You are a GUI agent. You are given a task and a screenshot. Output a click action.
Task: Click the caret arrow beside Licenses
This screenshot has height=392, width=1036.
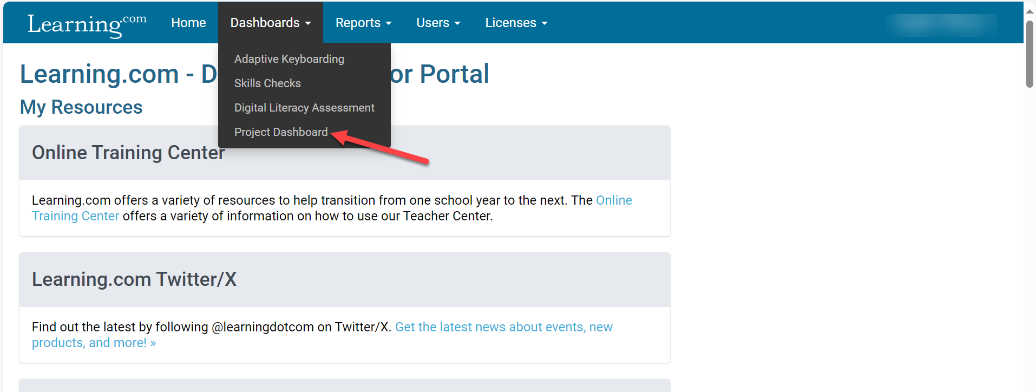point(545,23)
